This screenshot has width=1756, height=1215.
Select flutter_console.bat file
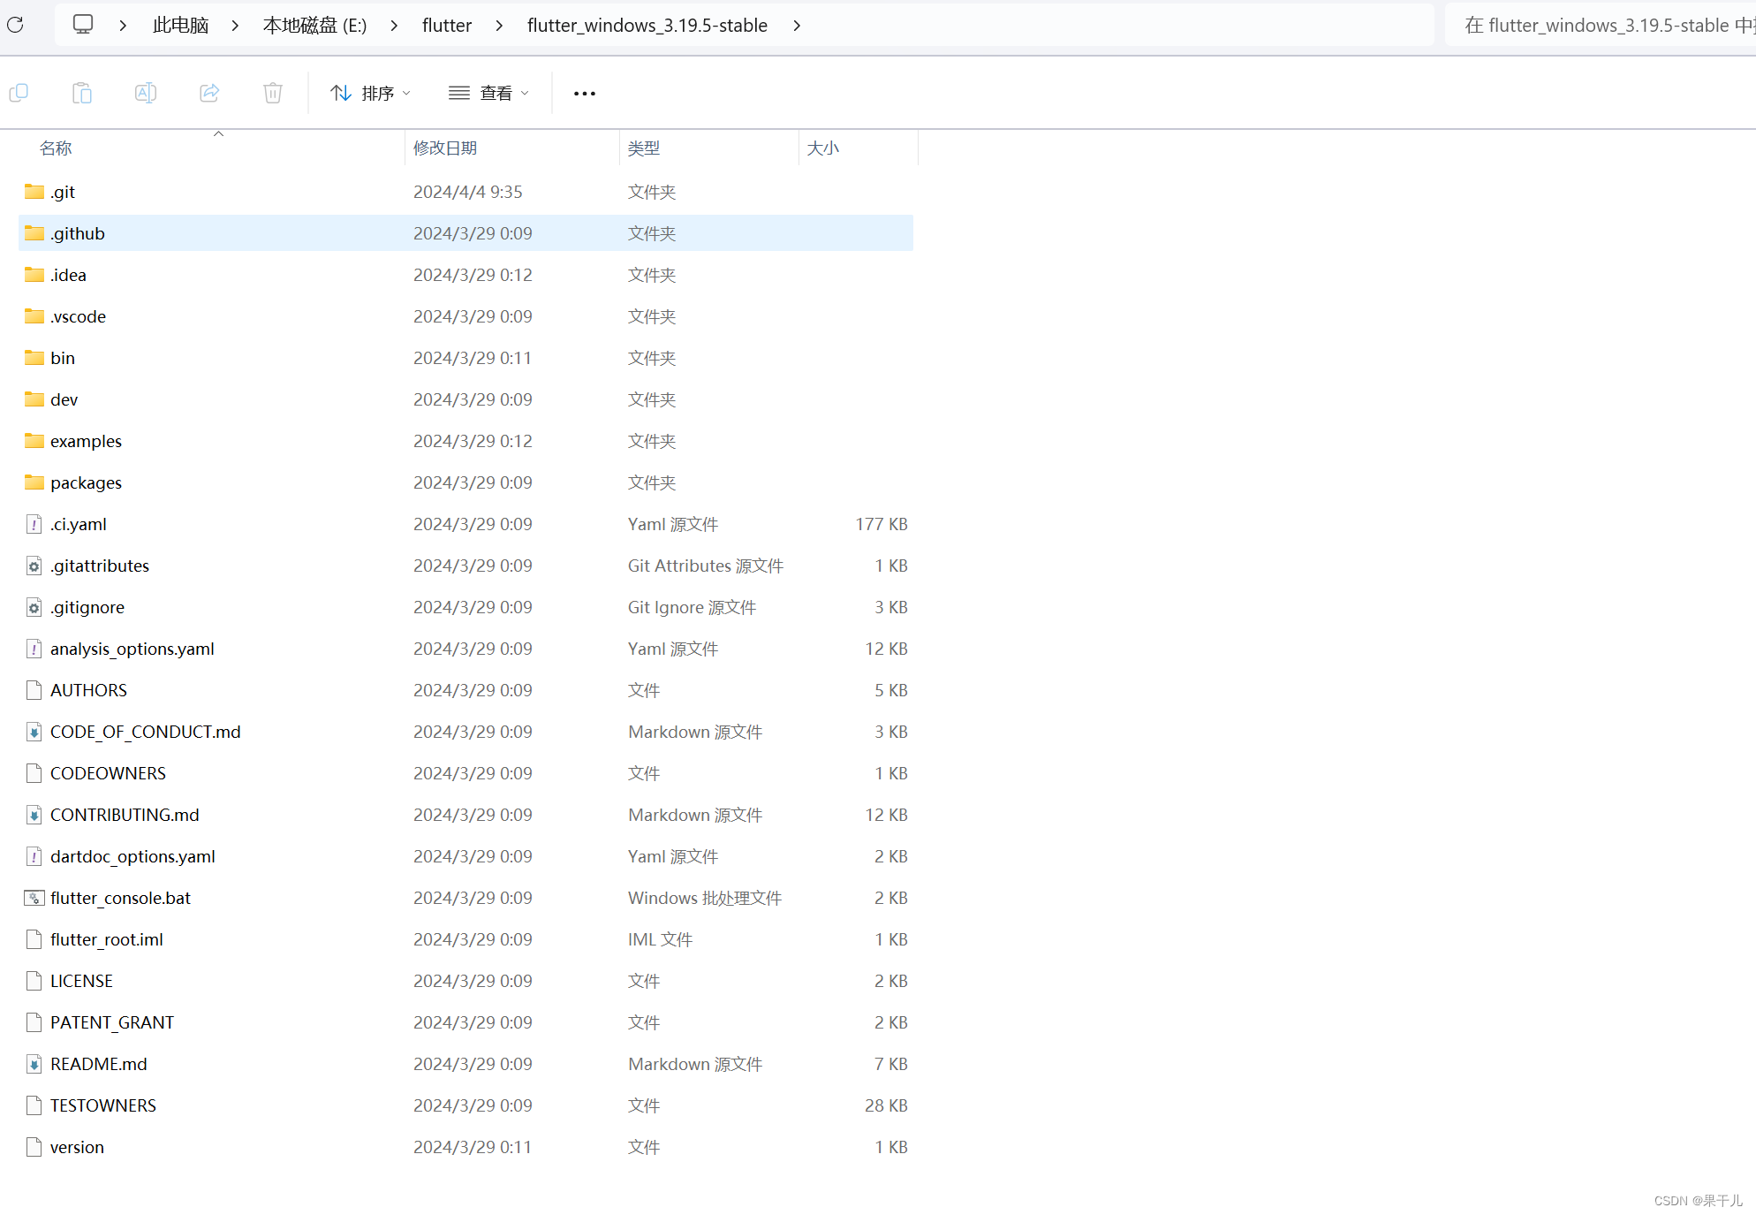click(x=120, y=898)
